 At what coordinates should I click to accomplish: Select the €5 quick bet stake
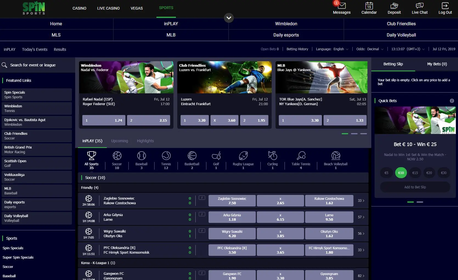pyautogui.click(x=386, y=173)
